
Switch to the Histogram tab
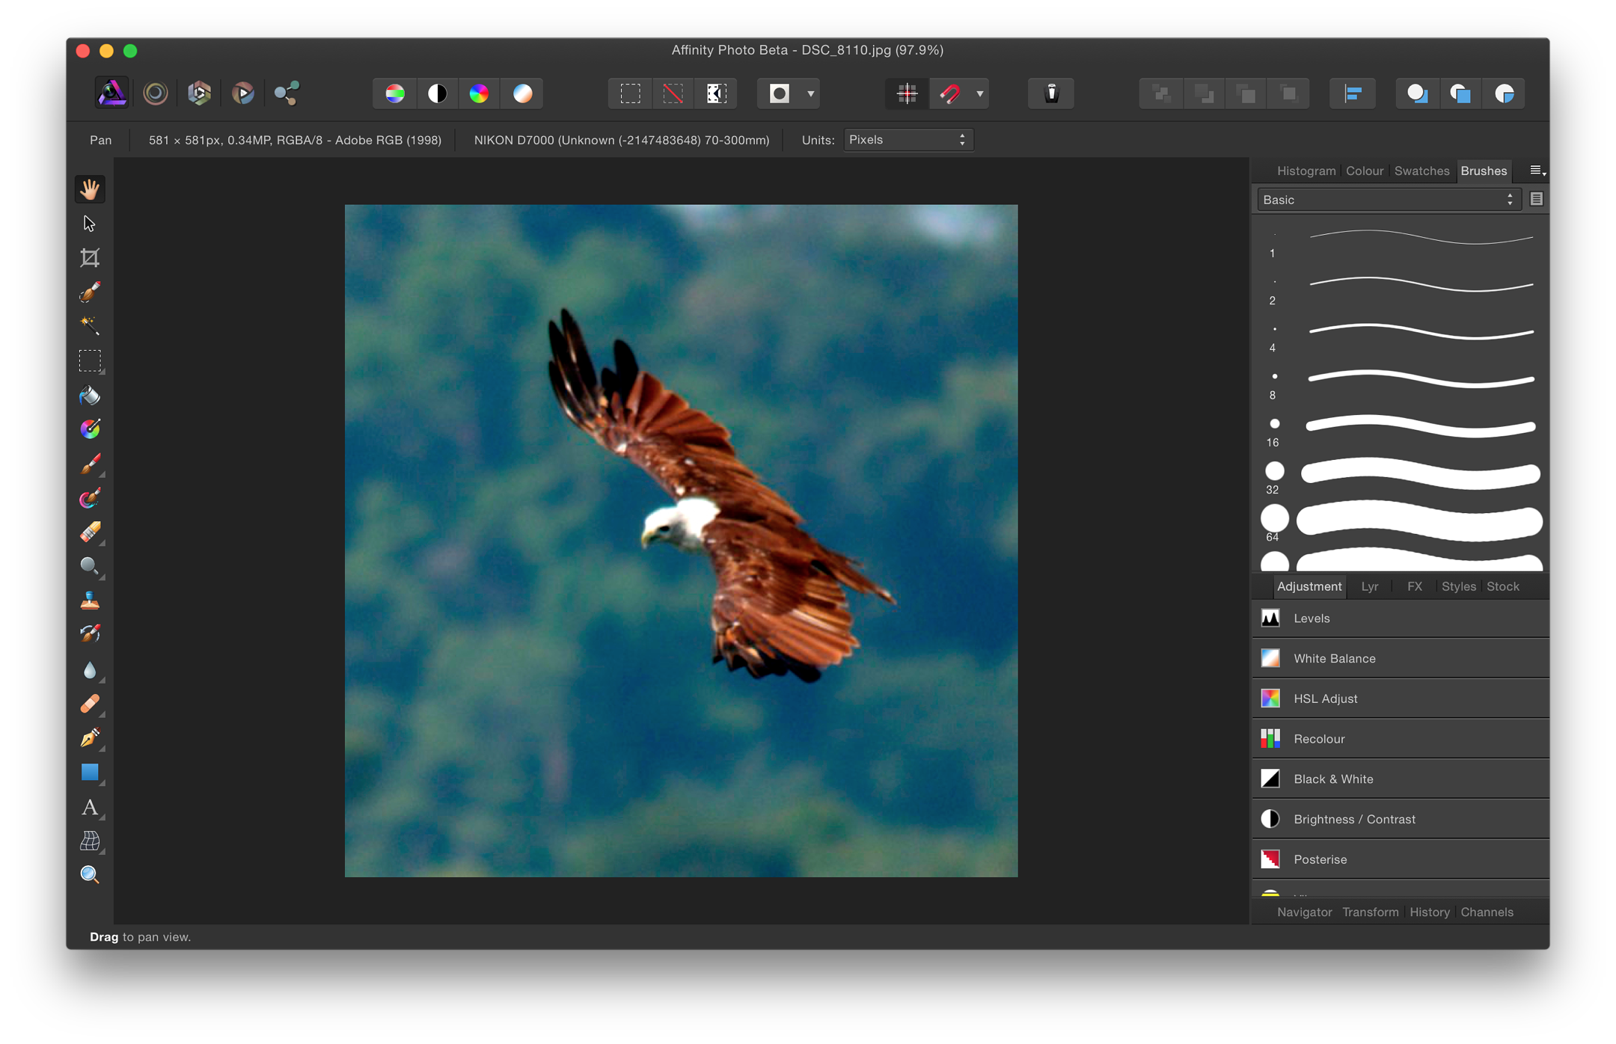[1306, 171]
